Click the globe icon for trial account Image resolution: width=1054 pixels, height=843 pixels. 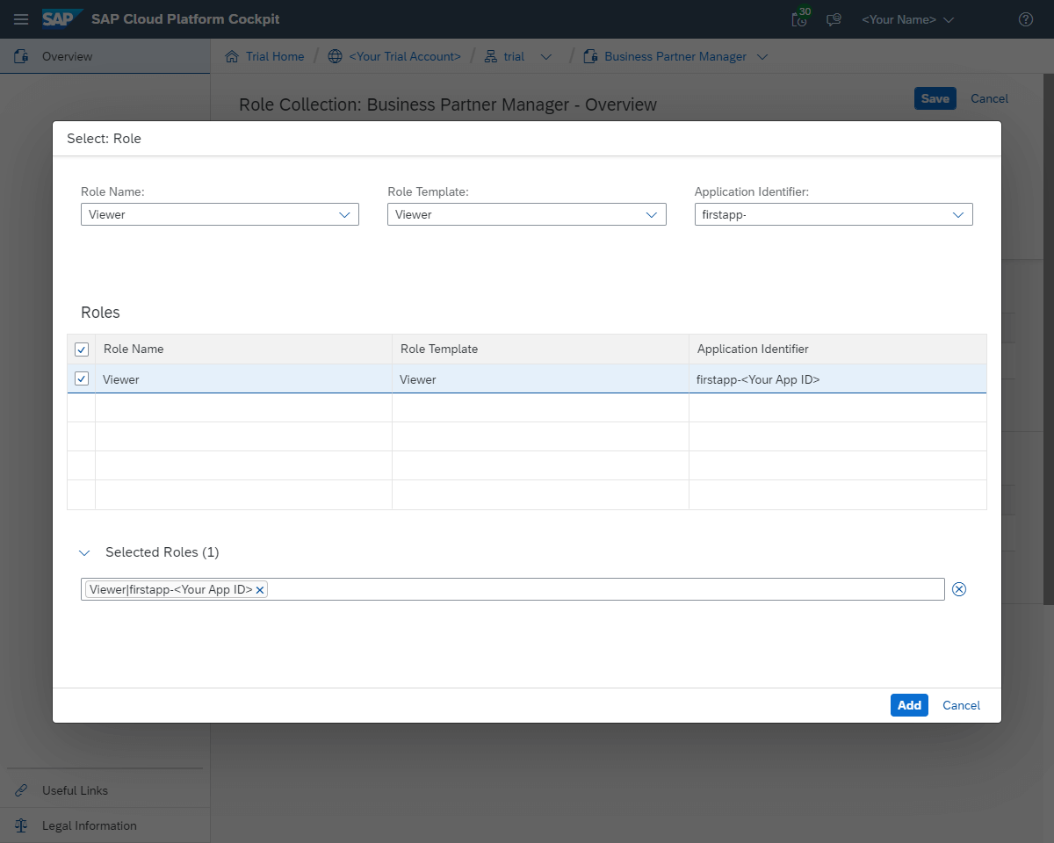point(335,56)
